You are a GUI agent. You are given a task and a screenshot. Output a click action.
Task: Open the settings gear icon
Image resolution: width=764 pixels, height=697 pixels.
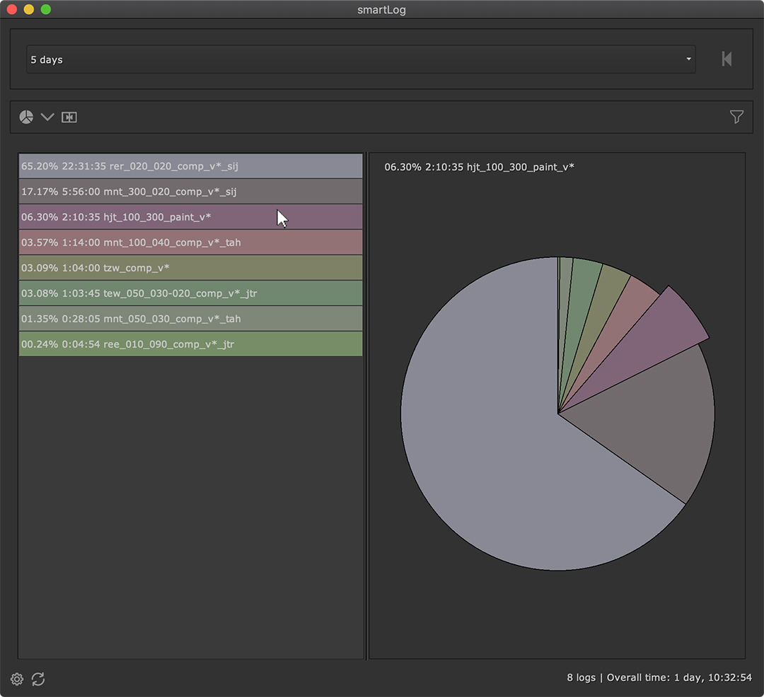[17, 679]
